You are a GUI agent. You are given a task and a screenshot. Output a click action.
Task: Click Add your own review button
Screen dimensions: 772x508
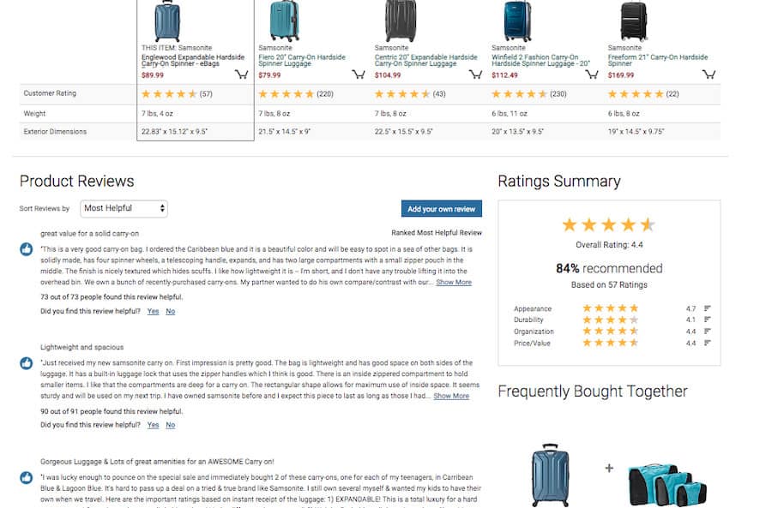442,208
